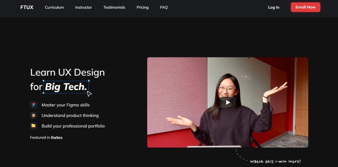Open the Instructor section
Image resolution: width=338 pixels, height=167 pixels.
[x=83, y=7]
